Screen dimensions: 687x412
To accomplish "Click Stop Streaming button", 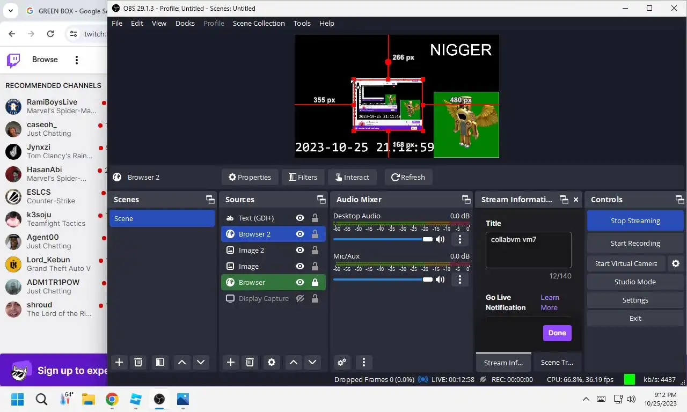I will tap(635, 220).
